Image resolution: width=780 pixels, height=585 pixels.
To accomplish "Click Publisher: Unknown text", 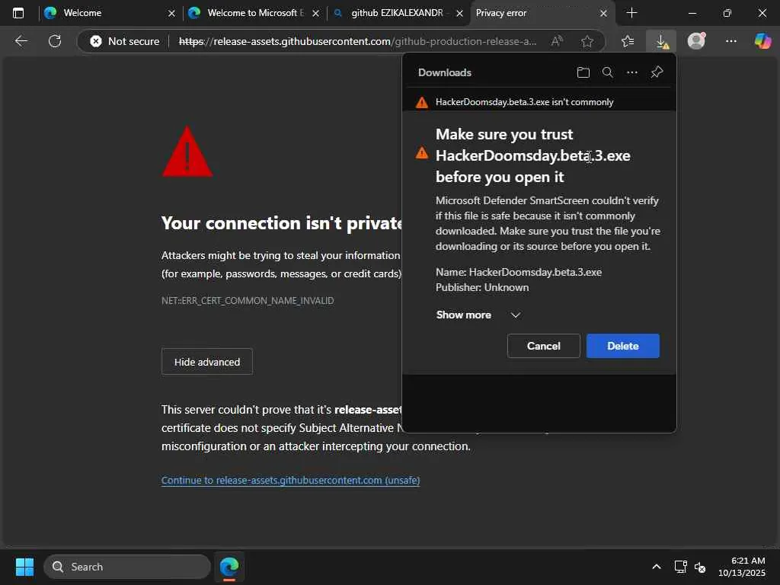I will [x=482, y=287].
